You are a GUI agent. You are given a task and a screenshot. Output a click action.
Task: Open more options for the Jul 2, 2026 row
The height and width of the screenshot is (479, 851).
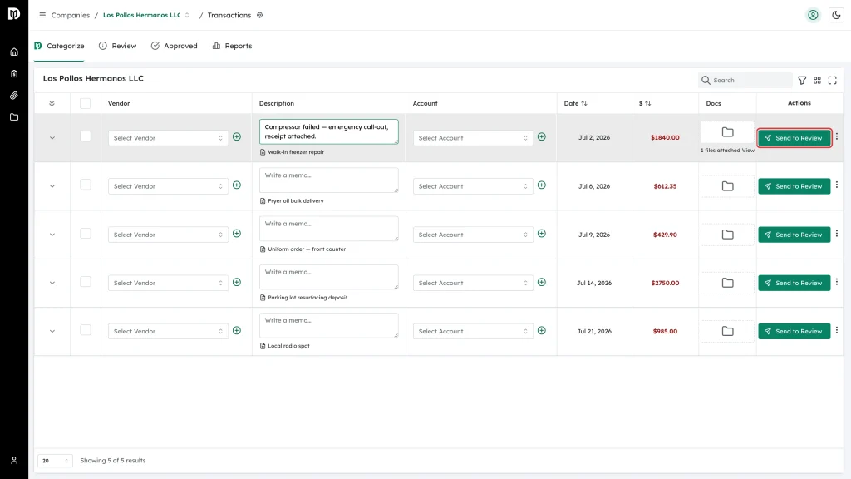click(837, 137)
